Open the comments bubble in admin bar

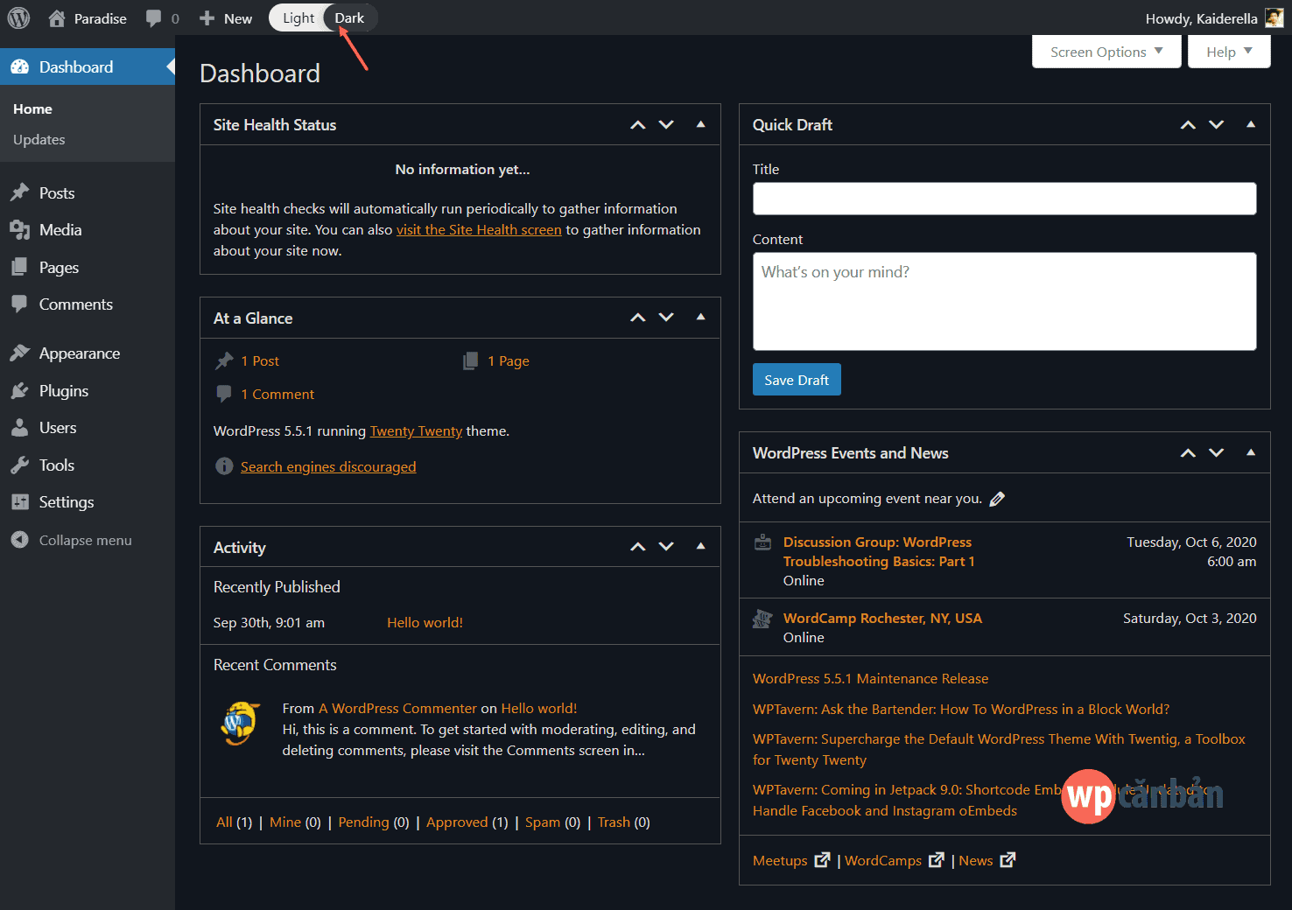pyautogui.click(x=154, y=18)
